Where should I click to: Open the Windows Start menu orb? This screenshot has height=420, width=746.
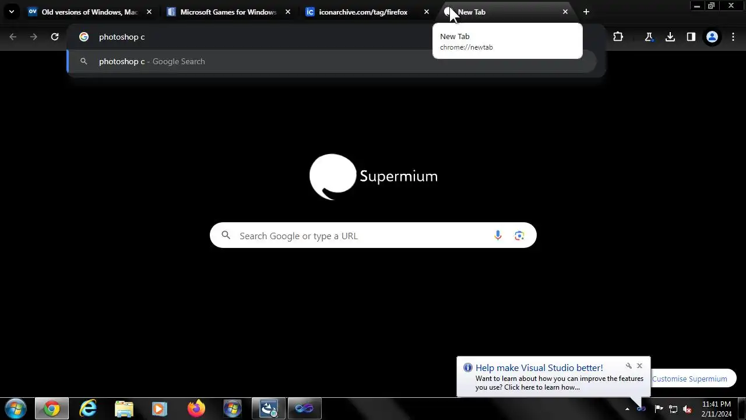point(16,409)
